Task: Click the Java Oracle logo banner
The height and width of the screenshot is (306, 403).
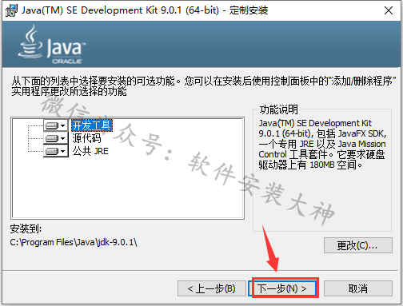Action: (51, 44)
